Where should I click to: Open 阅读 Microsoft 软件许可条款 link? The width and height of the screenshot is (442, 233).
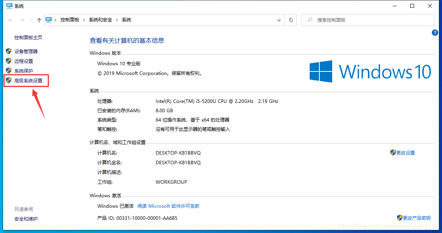click(x=168, y=206)
